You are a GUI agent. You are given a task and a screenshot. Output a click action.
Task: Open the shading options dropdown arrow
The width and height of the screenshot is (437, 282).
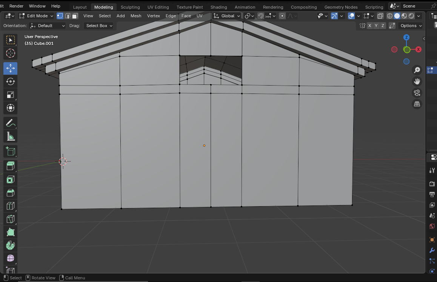click(x=419, y=16)
